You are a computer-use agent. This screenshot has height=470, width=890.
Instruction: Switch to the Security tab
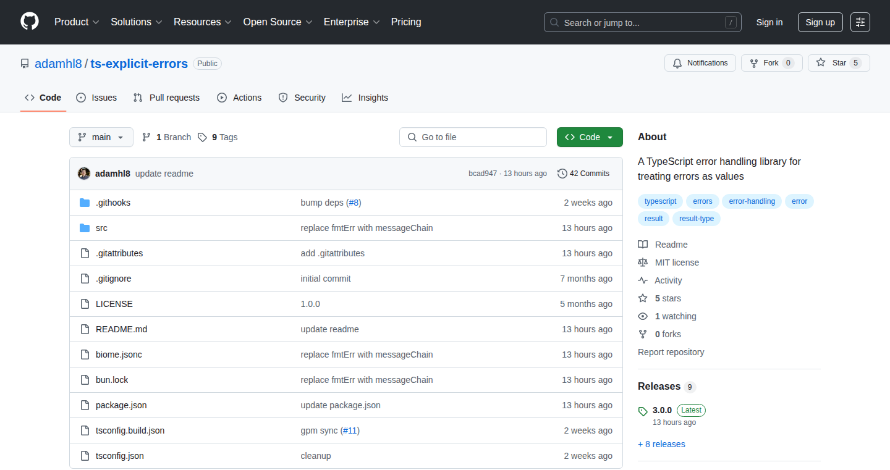[302, 98]
